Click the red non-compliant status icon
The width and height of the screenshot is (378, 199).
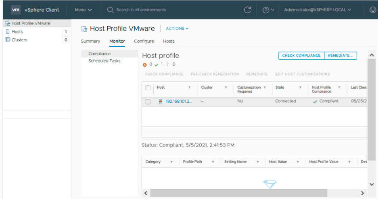point(145,65)
